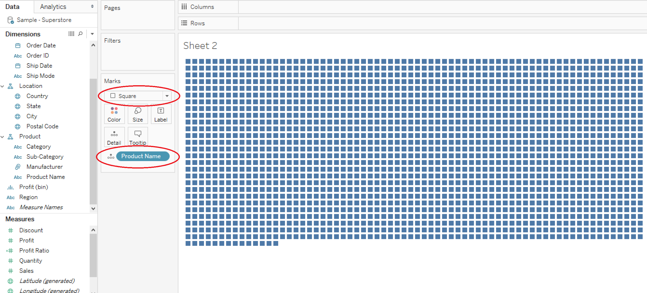Open the Label mark options
The height and width of the screenshot is (293, 647).
(x=161, y=114)
